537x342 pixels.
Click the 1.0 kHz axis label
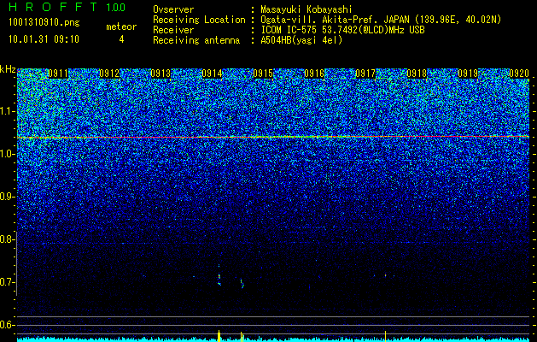point(7,155)
